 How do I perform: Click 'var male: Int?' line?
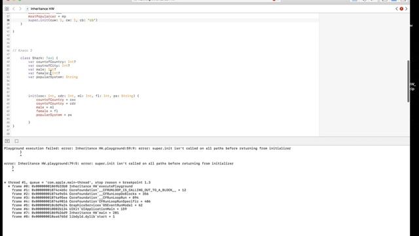coord(42,69)
